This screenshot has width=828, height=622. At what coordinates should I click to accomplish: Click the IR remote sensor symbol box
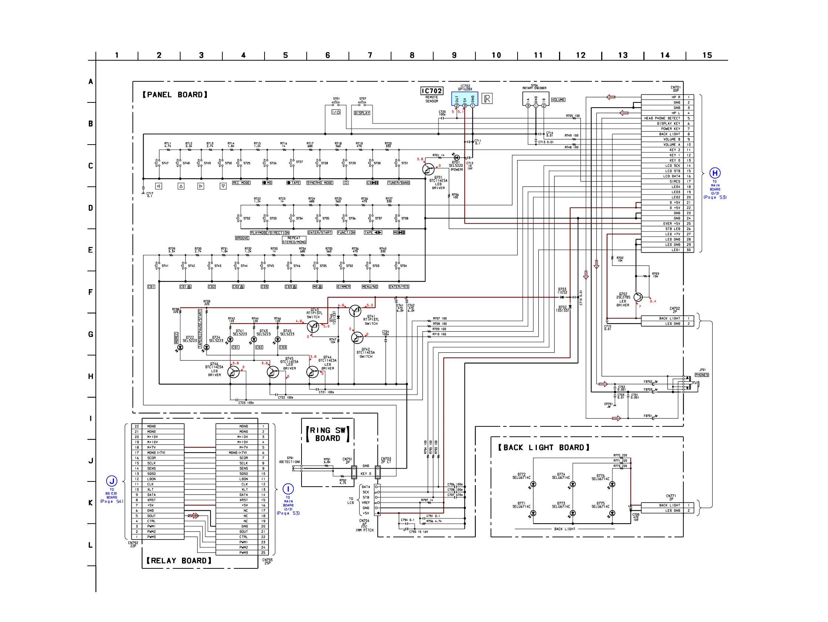[x=487, y=99]
